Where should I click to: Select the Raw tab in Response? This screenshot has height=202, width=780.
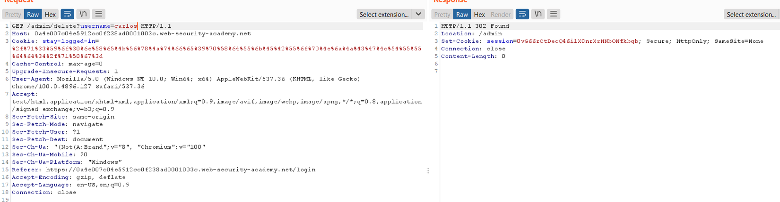point(462,15)
